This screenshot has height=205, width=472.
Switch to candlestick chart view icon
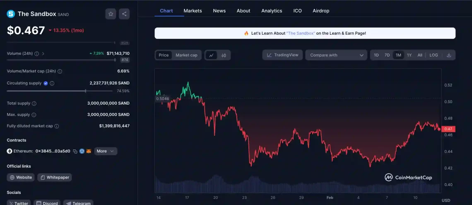[x=224, y=55]
